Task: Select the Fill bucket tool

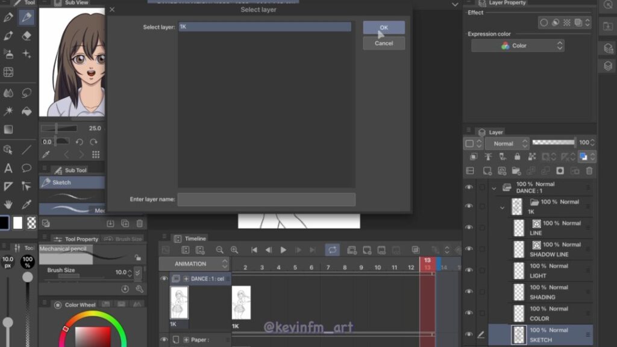Action: pos(27,111)
